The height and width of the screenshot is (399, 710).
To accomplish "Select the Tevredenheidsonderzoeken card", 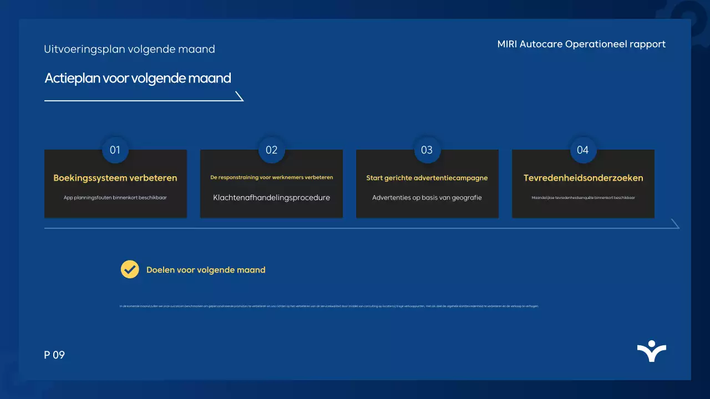I will coord(583,184).
